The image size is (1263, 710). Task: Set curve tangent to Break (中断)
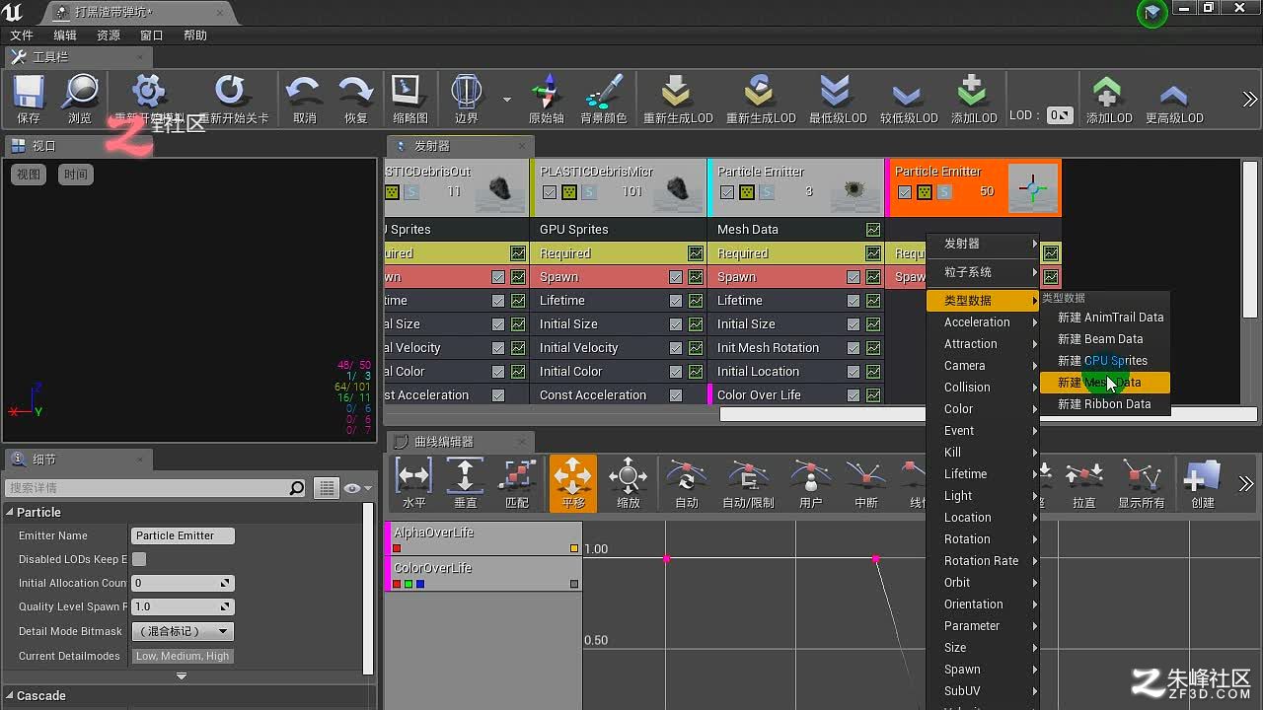[x=865, y=476]
